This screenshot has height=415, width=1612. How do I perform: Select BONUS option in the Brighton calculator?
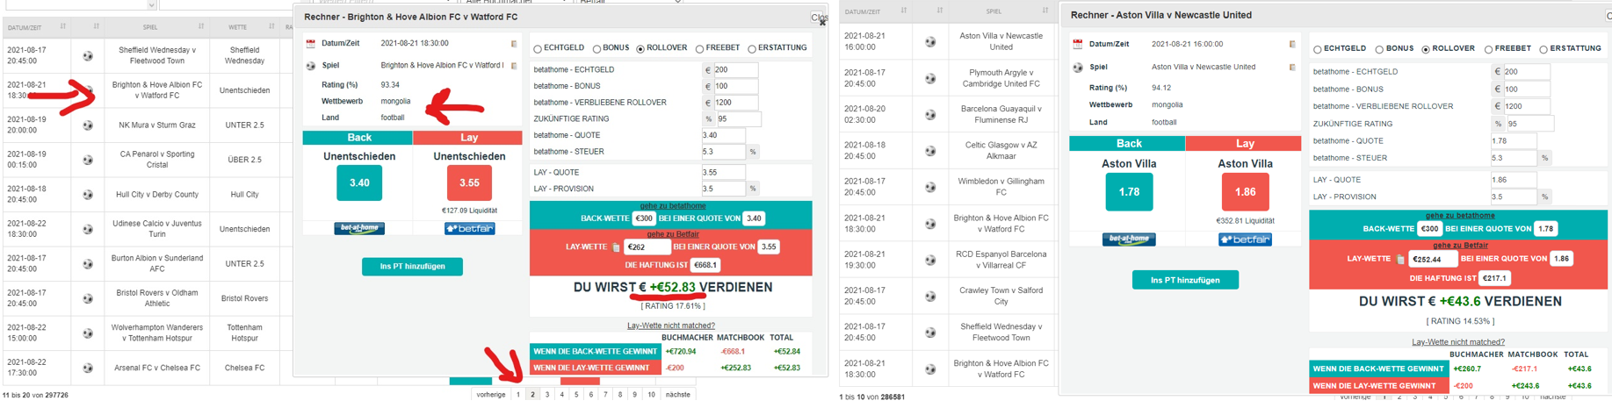[596, 49]
